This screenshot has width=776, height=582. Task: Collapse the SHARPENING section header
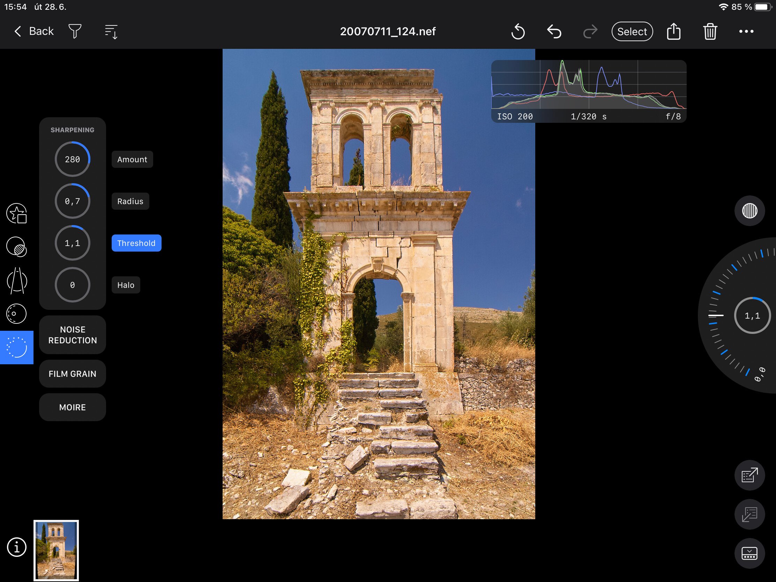click(x=73, y=130)
